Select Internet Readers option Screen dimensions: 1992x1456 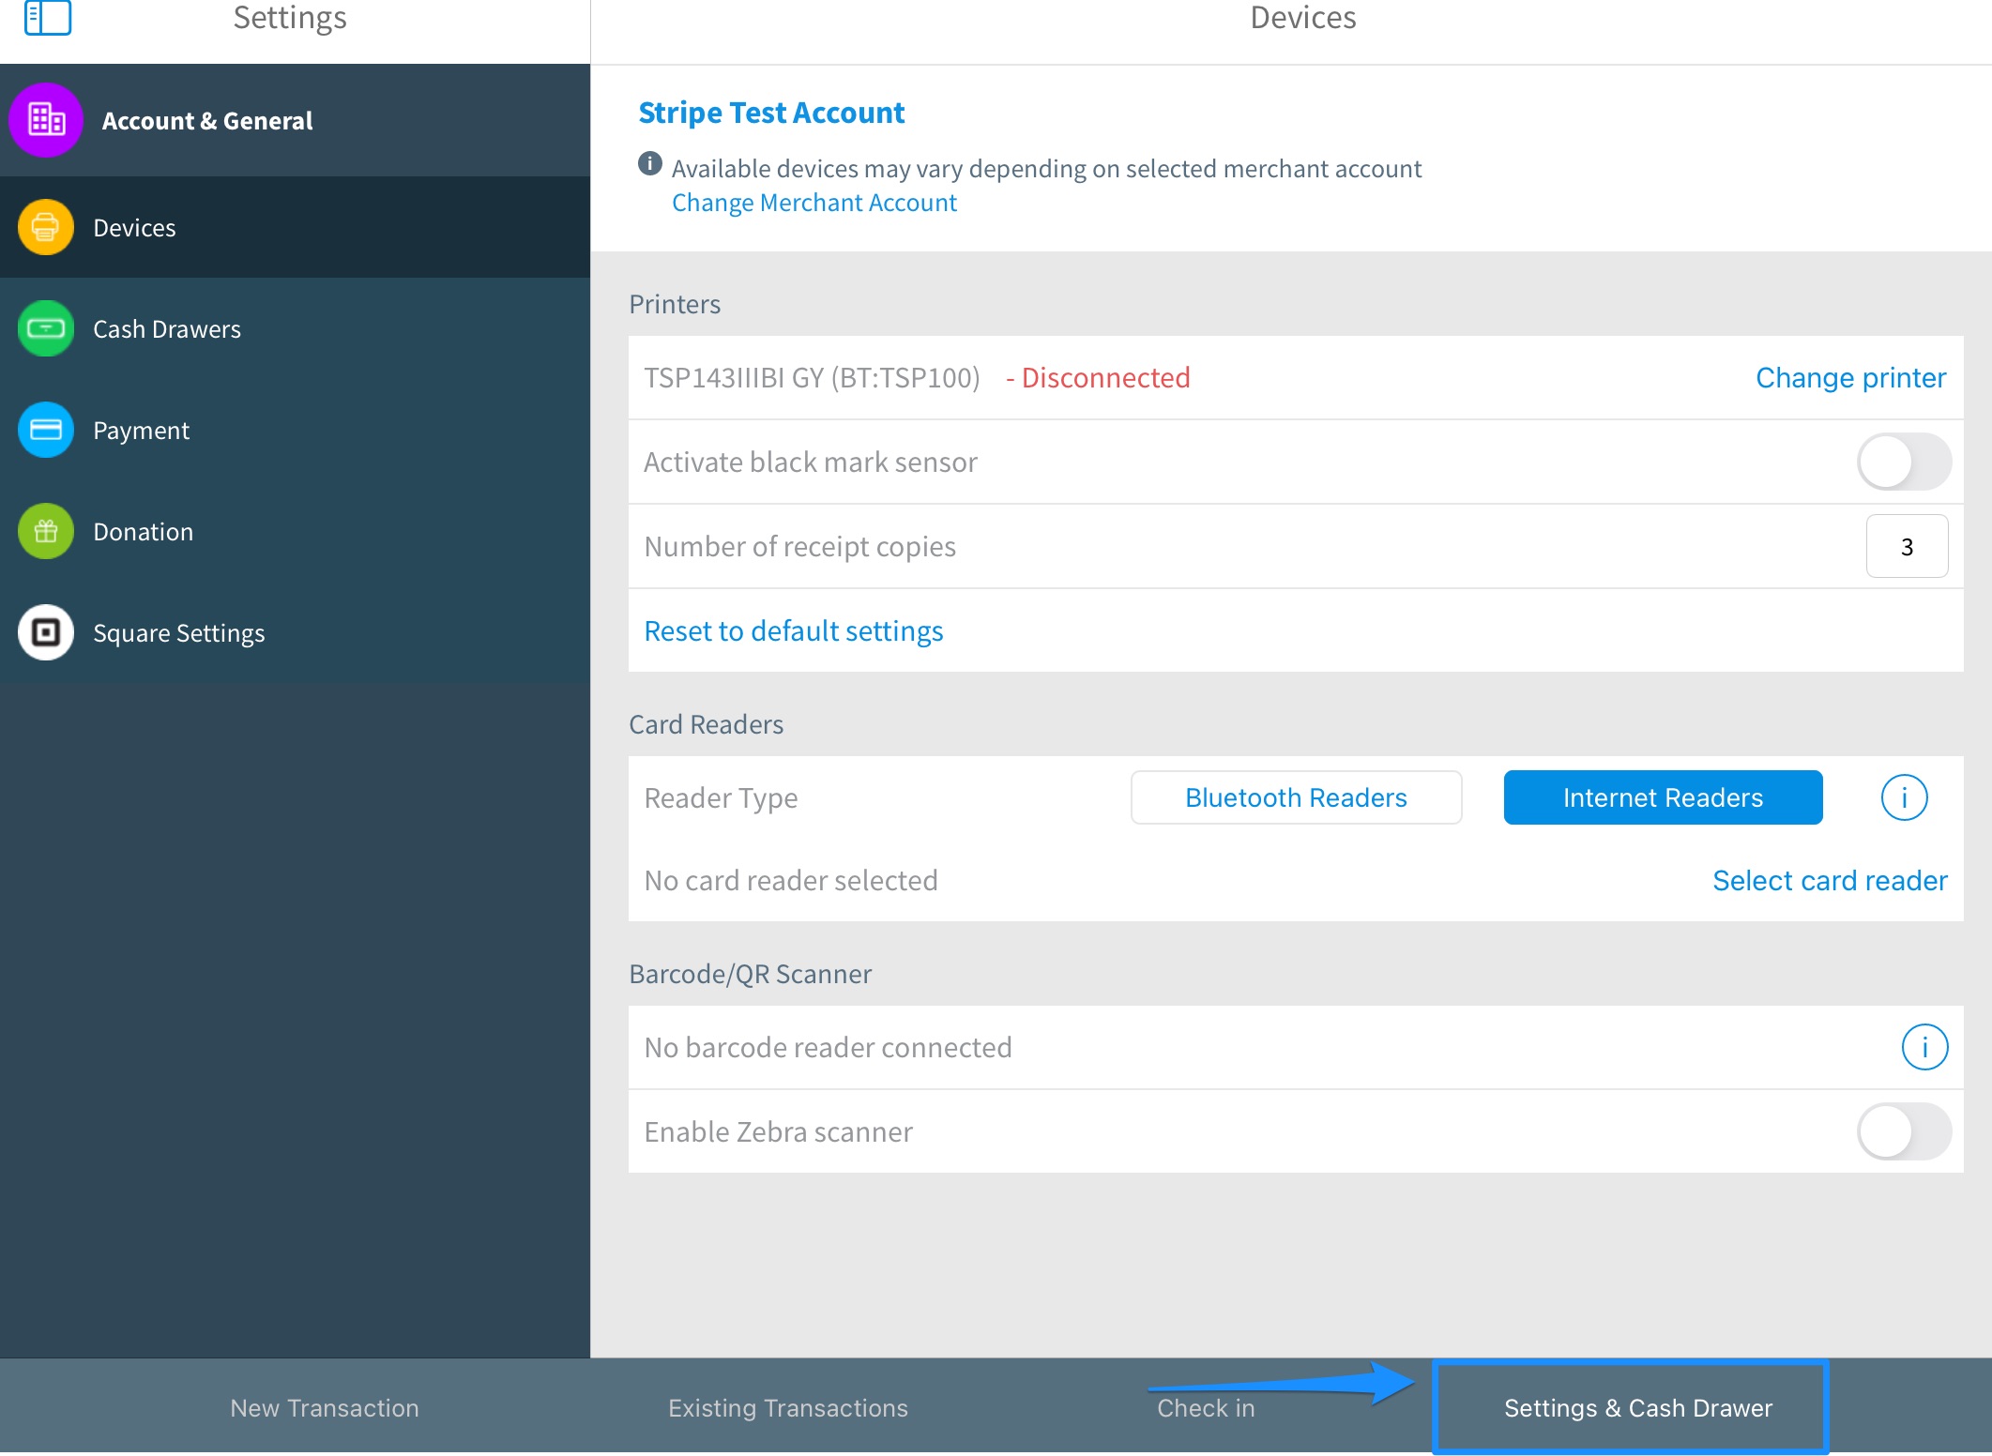click(x=1663, y=797)
